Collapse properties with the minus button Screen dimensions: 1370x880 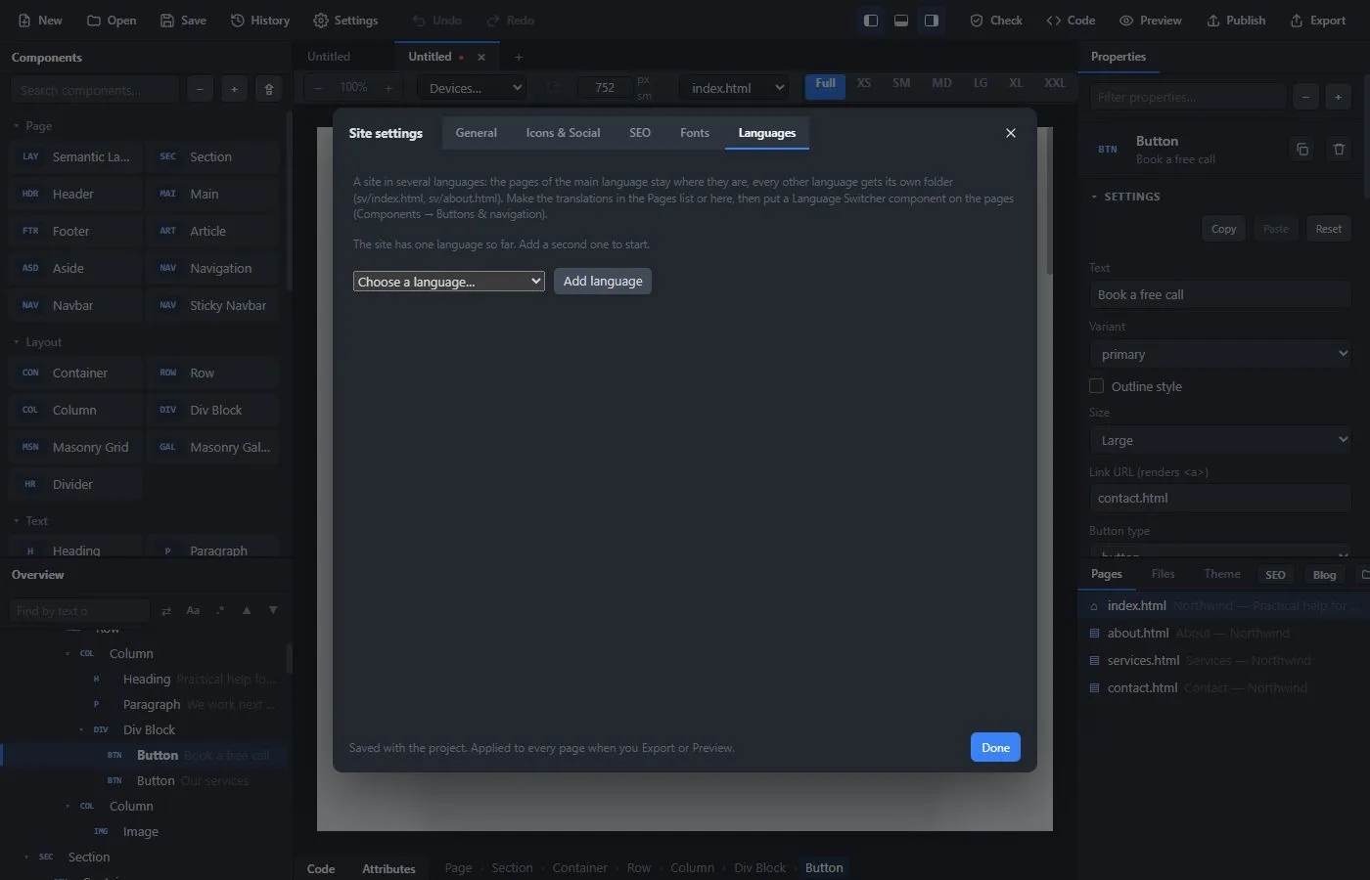[x=1305, y=96]
